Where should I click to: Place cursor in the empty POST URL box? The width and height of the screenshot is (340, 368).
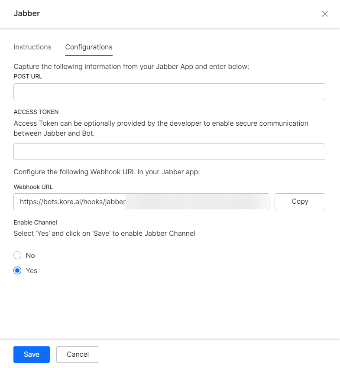(x=169, y=91)
